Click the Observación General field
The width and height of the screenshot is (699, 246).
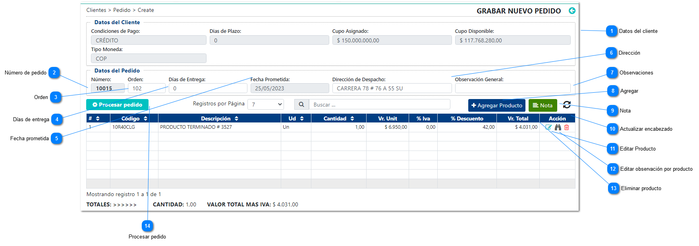pyautogui.click(x=512, y=88)
